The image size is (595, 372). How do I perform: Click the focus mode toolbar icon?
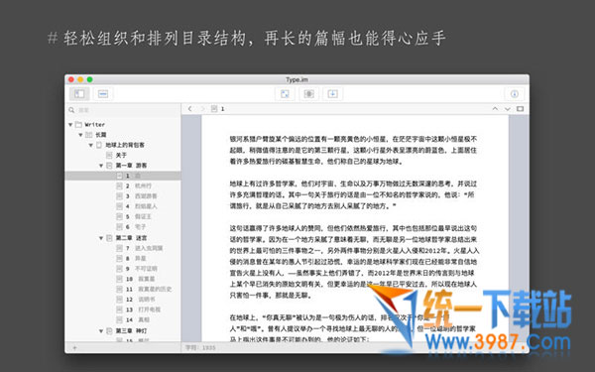[x=308, y=94]
